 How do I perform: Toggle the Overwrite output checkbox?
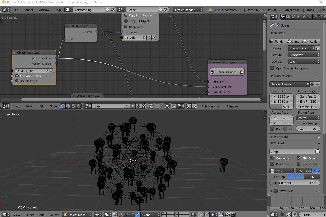click(273, 158)
